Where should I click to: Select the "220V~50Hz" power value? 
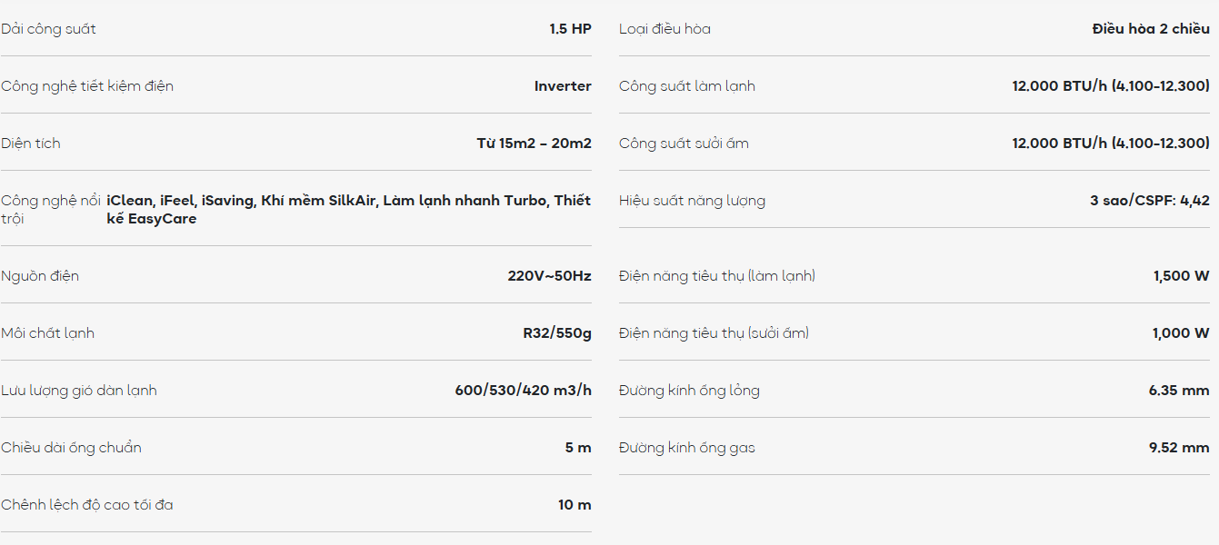tap(549, 276)
